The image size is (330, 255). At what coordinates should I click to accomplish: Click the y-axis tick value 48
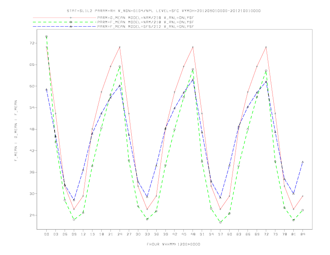click(x=32, y=129)
